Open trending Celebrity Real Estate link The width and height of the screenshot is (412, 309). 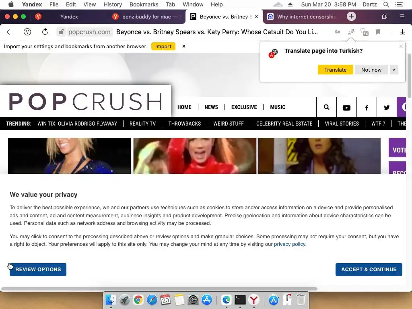pos(284,124)
